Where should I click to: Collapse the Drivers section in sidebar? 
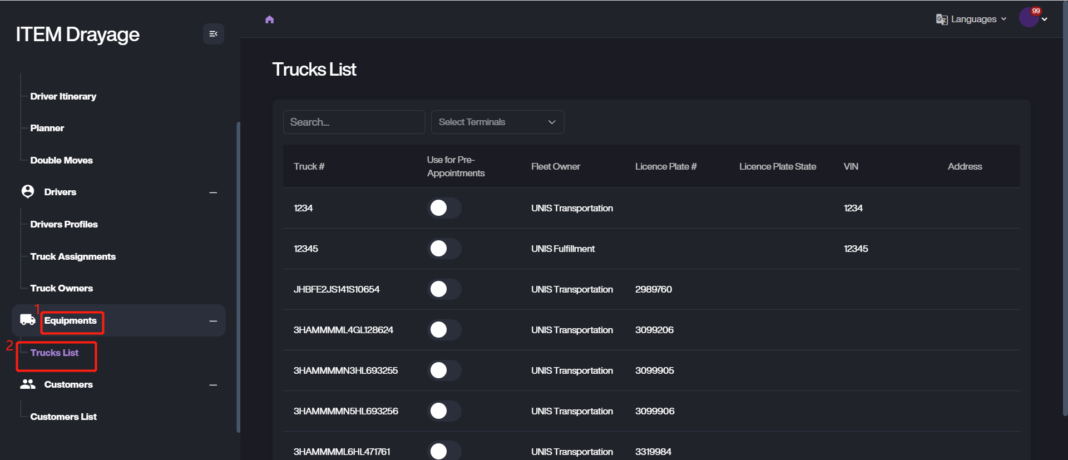pyautogui.click(x=213, y=192)
